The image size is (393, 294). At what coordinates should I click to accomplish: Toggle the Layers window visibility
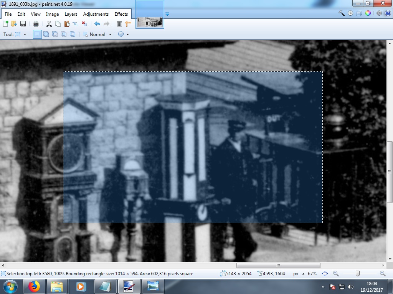(359, 13)
